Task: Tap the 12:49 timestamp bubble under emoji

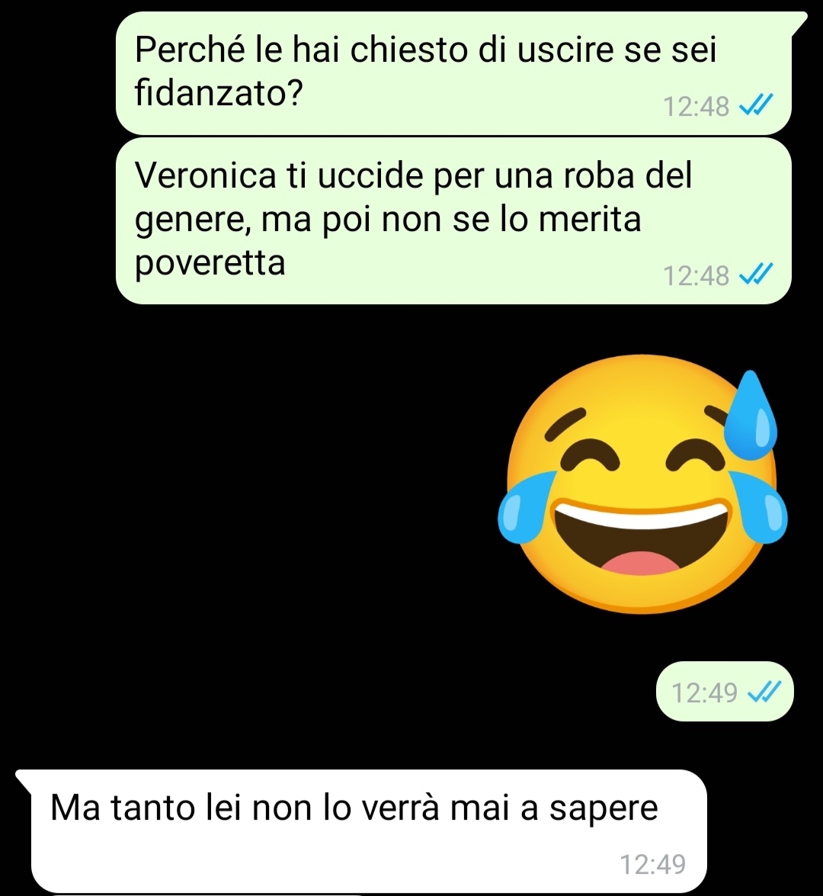Action: [x=725, y=692]
